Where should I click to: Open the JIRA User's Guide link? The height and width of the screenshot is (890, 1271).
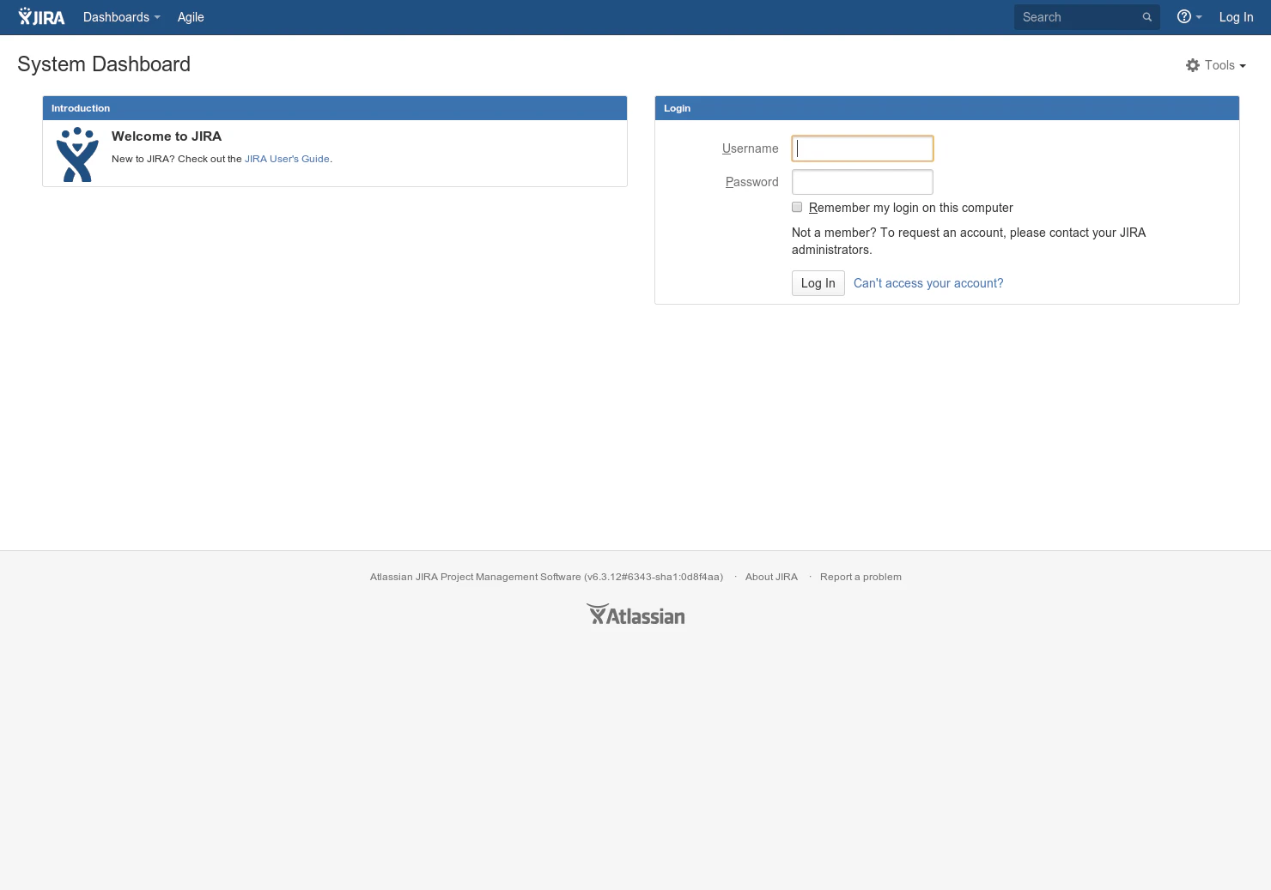pos(287,159)
